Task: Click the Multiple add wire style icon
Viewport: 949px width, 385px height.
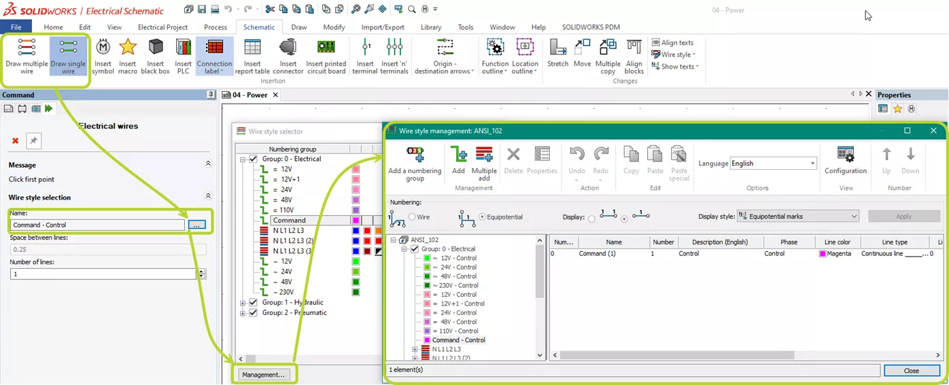Action: click(x=484, y=163)
